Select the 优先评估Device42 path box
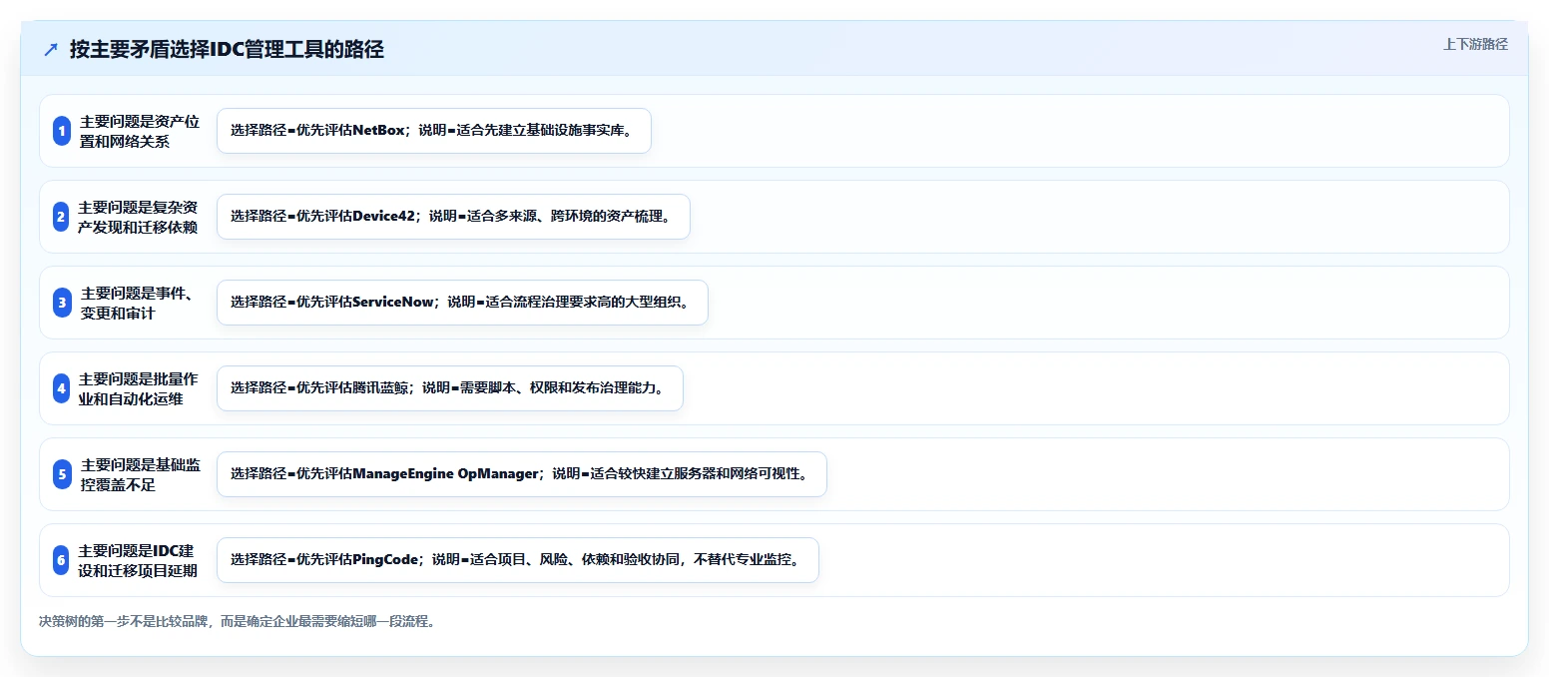 (453, 217)
